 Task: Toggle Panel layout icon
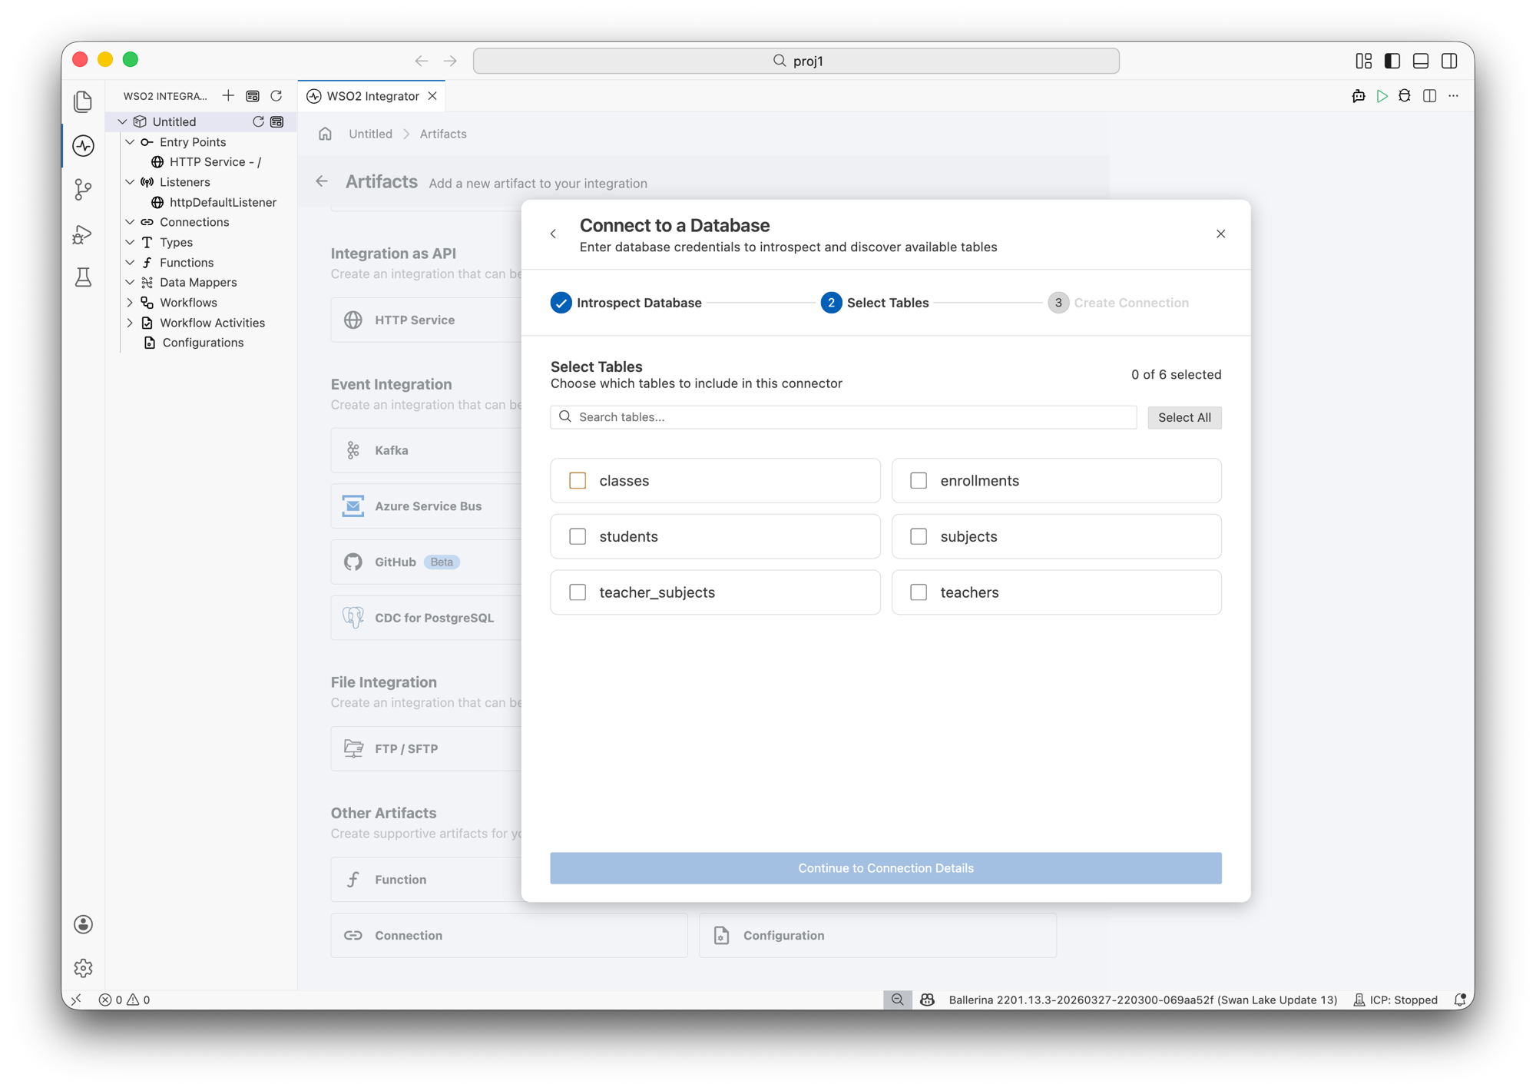pyautogui.click(x=1420, y=61)
